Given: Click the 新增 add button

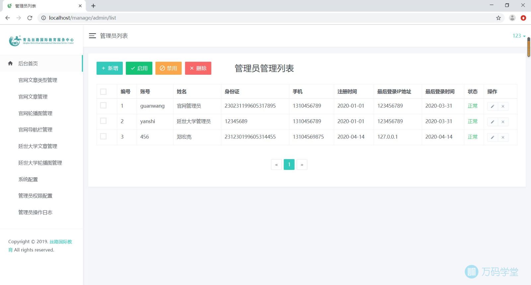Looking at the screenshot, I should (x=110, y=68).
